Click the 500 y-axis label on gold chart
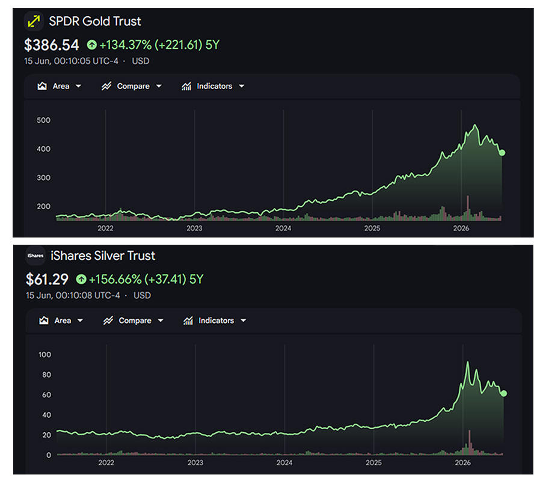 [43, 120]
